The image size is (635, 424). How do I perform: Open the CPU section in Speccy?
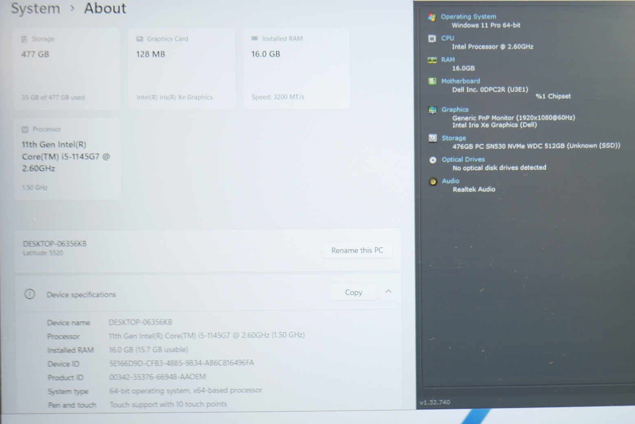coord(447,38)
